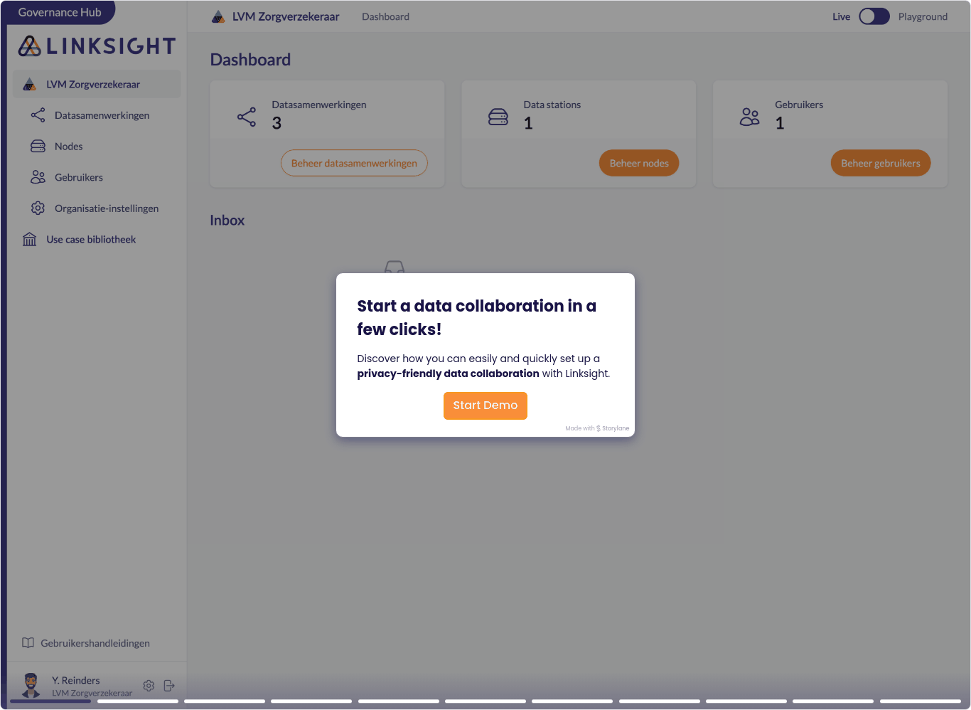Screen dimensions: 971x710
Task: Click the users icon in Gebruikers card
Action: coord(750,117)
